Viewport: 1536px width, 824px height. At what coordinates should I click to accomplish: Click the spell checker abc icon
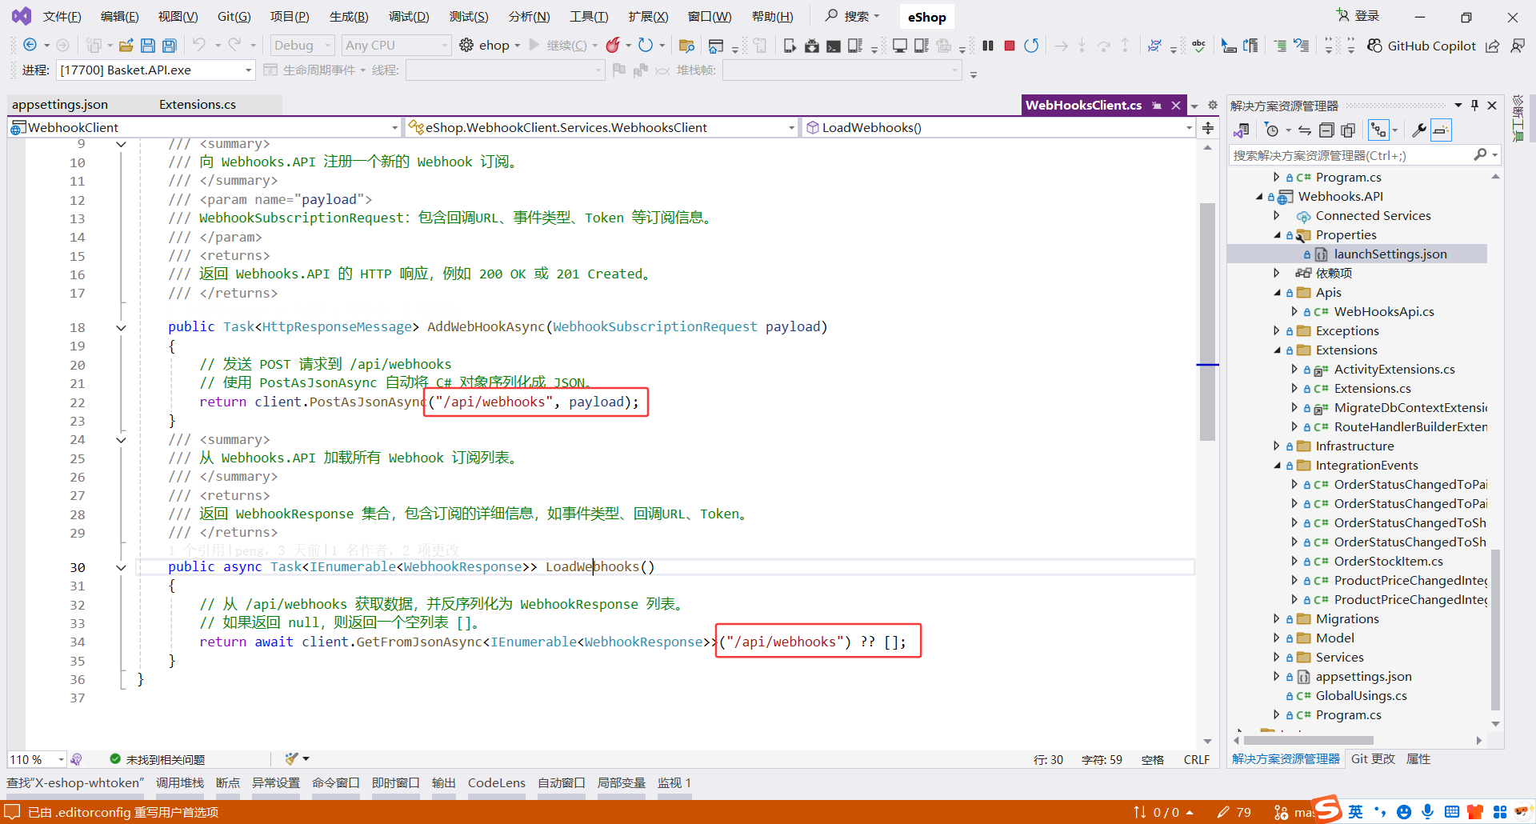pyautogui.click(x=1198, y=46)
